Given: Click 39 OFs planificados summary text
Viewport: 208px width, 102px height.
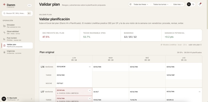Looking at the screenshot, I should coord(189,52).
